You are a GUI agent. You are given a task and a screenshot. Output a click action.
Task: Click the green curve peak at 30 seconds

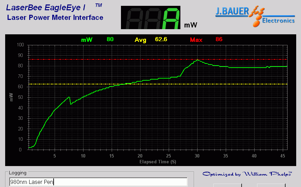pyautogui.click(x=197, y=60)
